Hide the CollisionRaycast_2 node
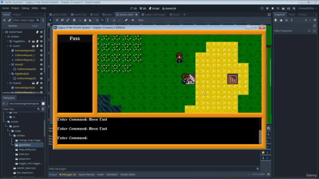319x179 pixels. click(41, 60)
